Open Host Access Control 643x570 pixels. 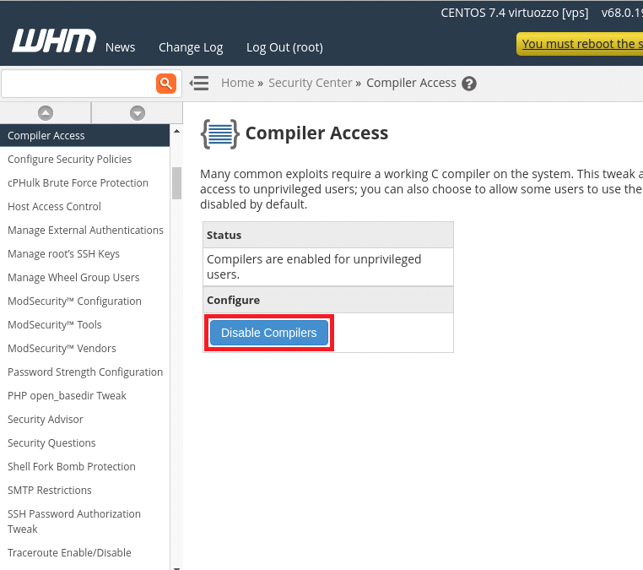pos(54,206)
